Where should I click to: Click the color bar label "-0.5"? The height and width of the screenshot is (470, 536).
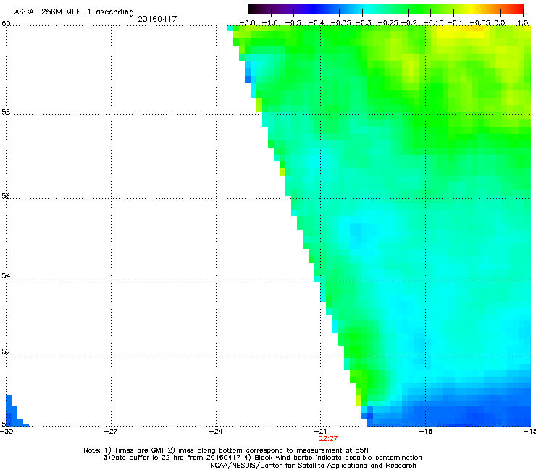[x=293, y=23]
